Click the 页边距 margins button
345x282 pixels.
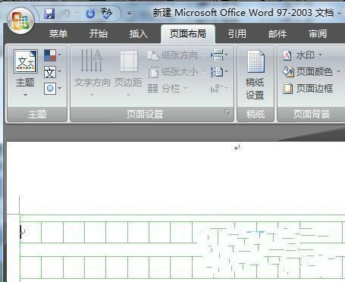(x=128, y=74)
